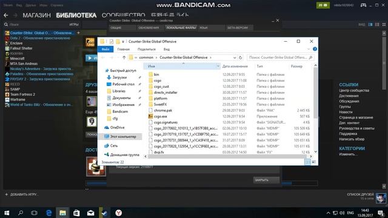Select csgo.exe application file
388x218 pixels.
pyautogui.click(x=160, y=116)
